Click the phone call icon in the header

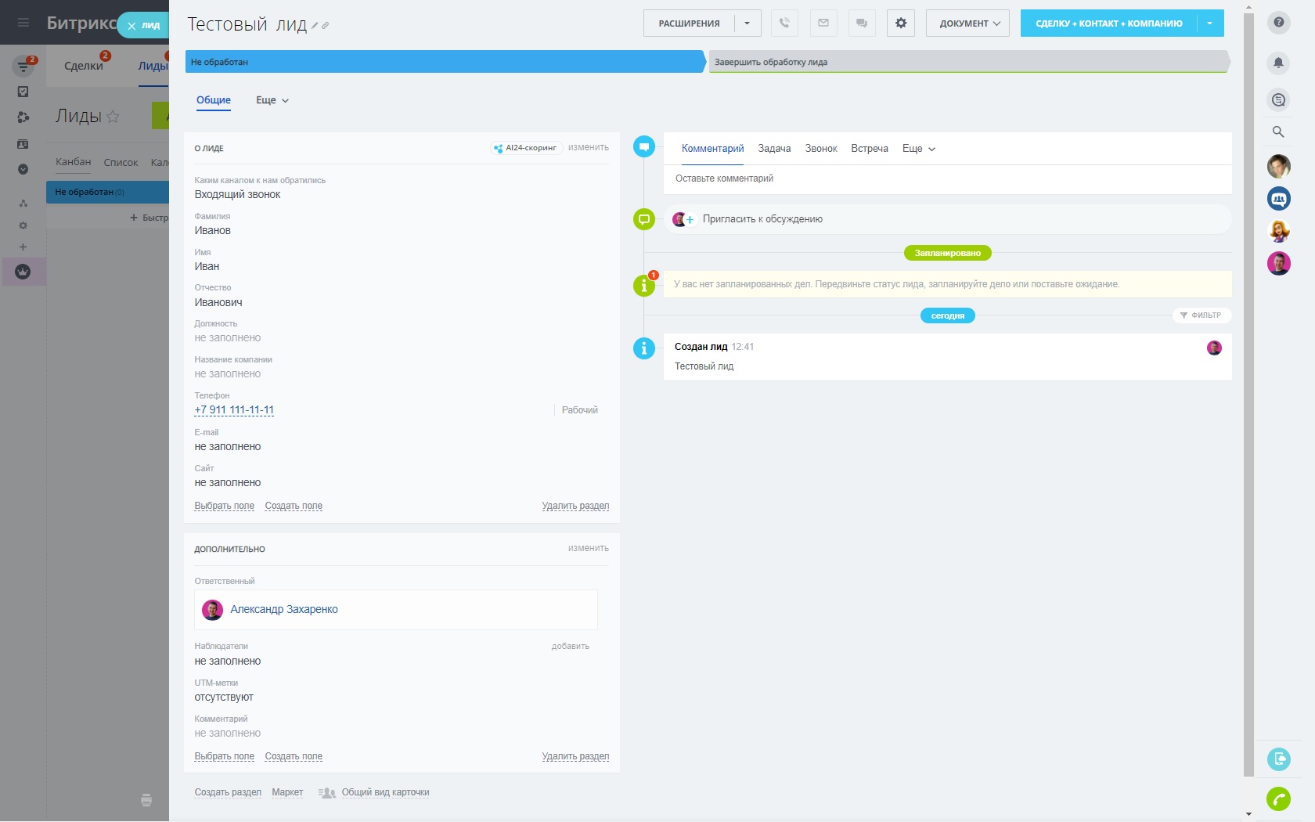click(784, 23)
